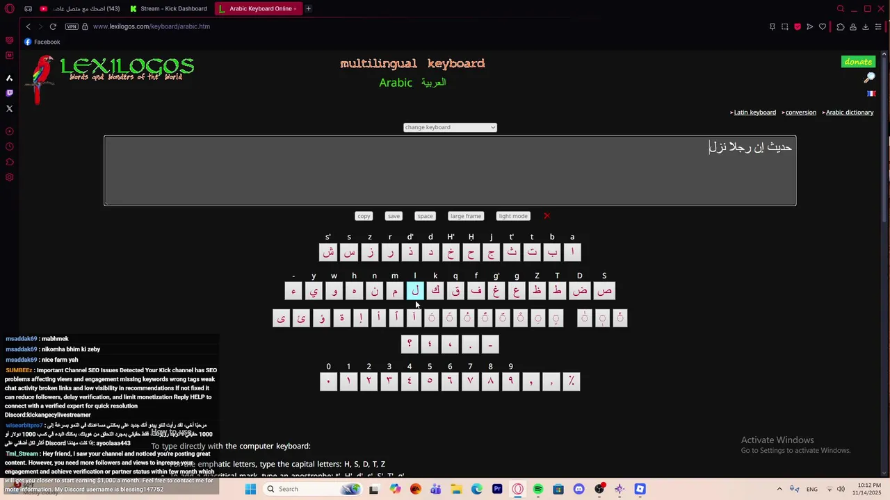Open Aria AI in the Opera sidebar
The image size is (890, 500).
click(x=9, y=78)
